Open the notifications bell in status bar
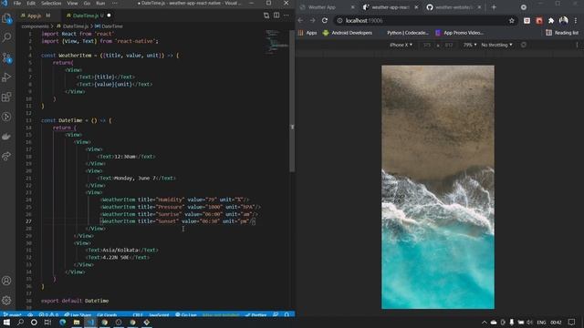The width and height of the screenshot is (584, 328). tap(287, 314)
